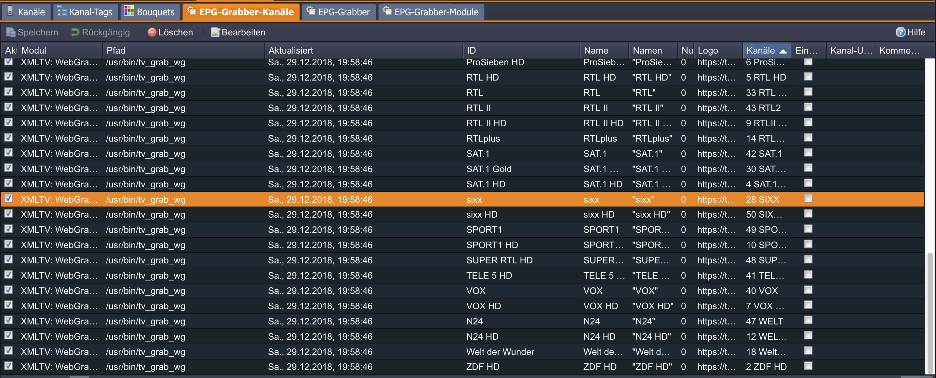The height and width of the screenshot is (378, 936).
Task: Click channel cell "43 RTL2"
Action: pos(763,108)
